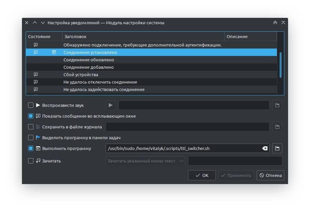
Task: Click the 'Применить' button
Action: 236,175
